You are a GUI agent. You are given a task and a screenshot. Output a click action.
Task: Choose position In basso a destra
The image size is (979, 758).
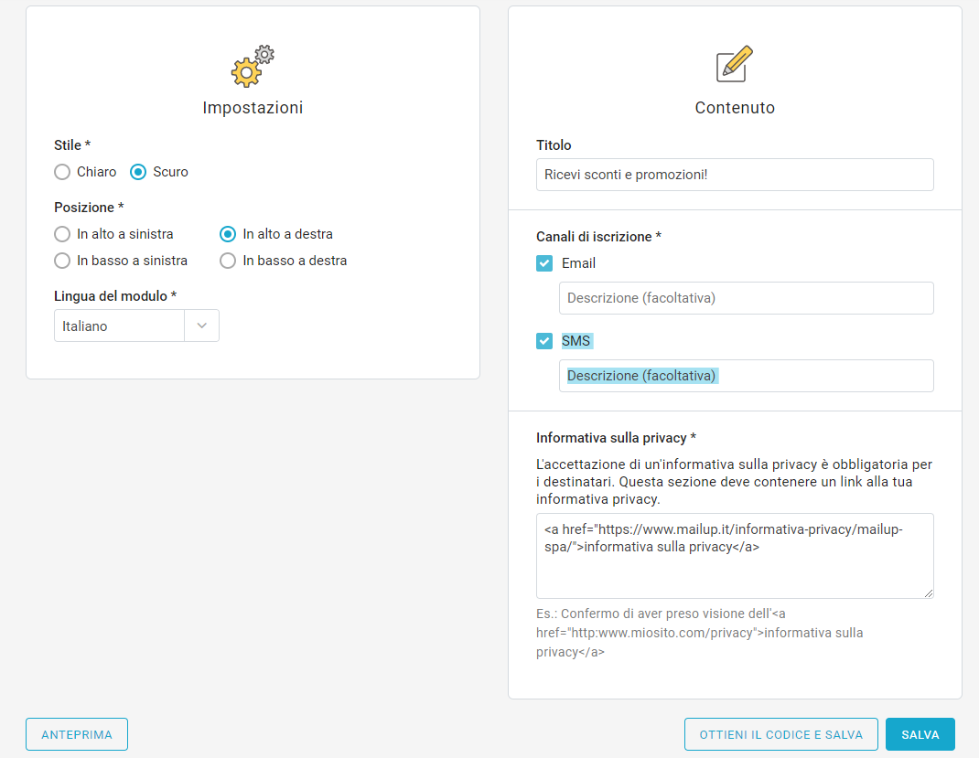coord(228,261)
